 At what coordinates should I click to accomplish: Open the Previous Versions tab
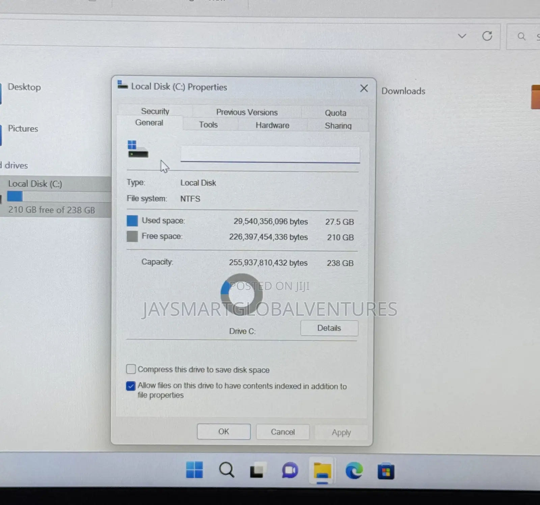coord(247,112)
